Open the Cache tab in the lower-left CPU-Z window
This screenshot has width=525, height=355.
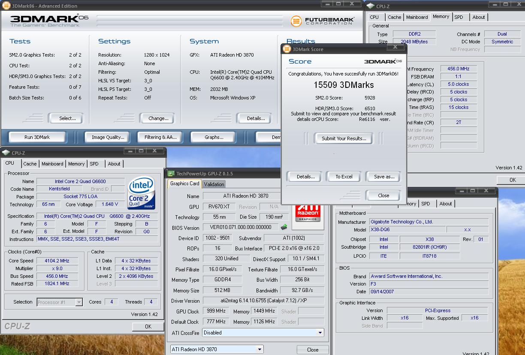pos(30,164)
